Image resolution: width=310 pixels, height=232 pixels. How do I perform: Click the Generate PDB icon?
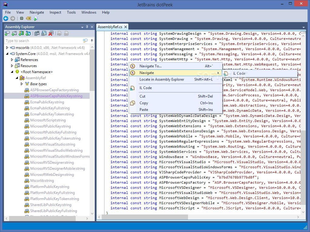[x=66, y=33]
